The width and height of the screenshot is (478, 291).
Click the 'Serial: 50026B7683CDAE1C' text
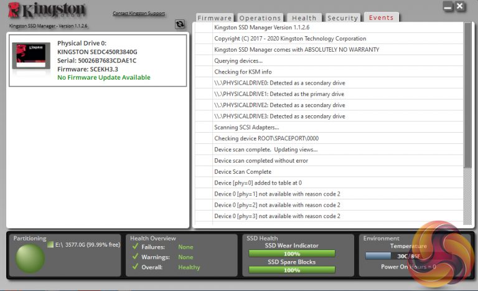tap(96, 60)
